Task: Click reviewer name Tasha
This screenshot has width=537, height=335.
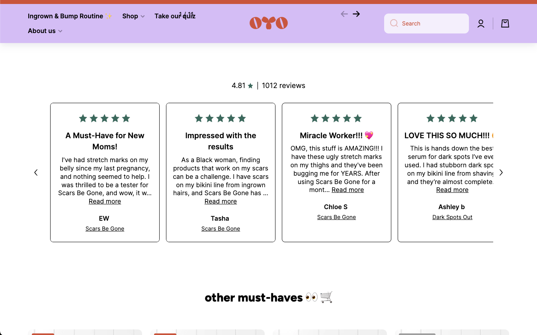Action: (220, 218)
